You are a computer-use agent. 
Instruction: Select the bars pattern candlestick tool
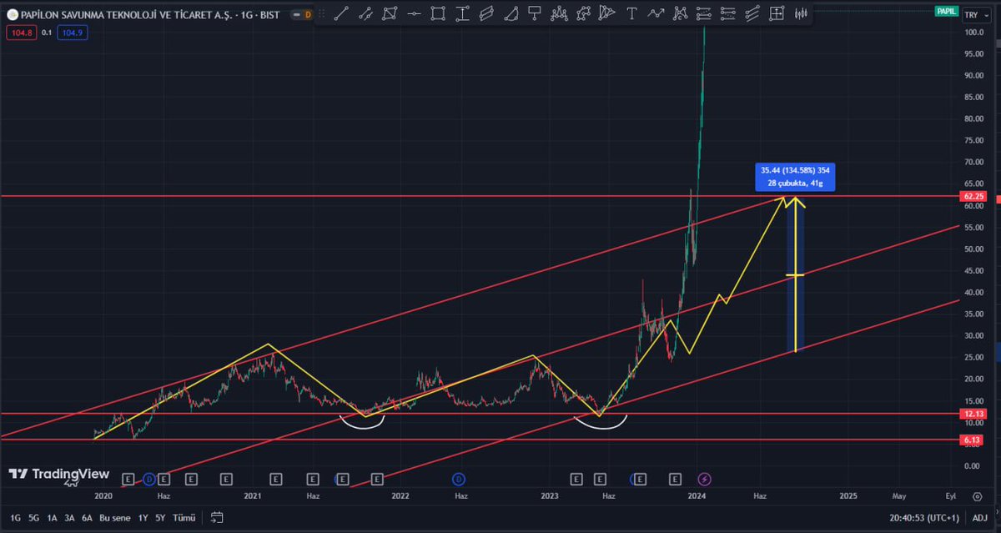[800, 13]
